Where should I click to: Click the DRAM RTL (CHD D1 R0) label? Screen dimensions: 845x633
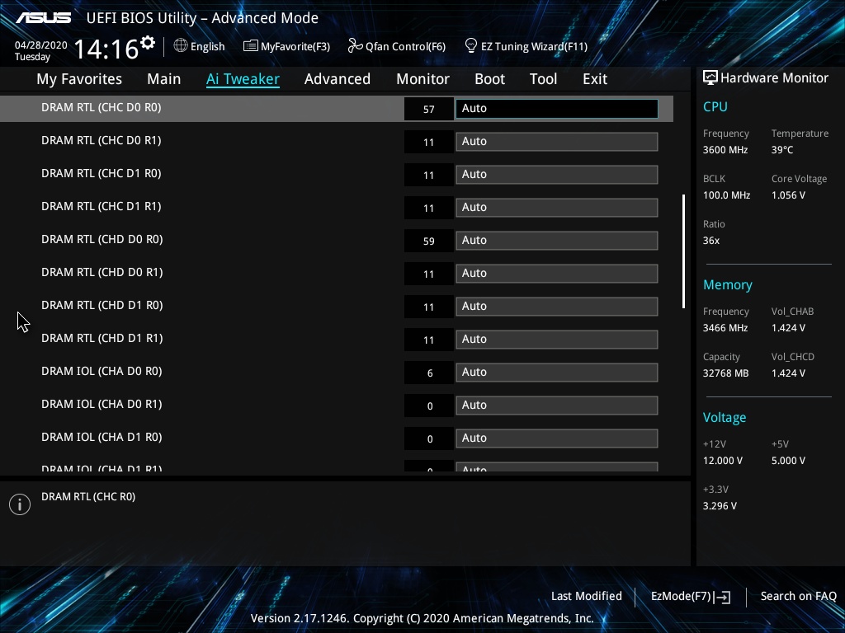point(101,305)
